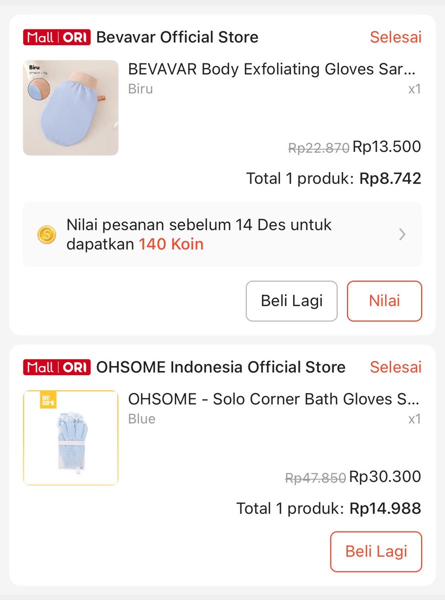
Task: Open blue exfoliating glove thumbnail
Action: tap(71, 107)
